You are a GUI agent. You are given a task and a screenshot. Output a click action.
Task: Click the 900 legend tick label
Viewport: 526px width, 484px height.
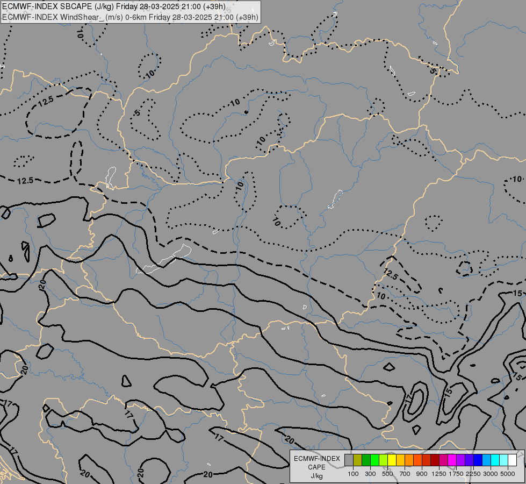[x=422, y=474]
